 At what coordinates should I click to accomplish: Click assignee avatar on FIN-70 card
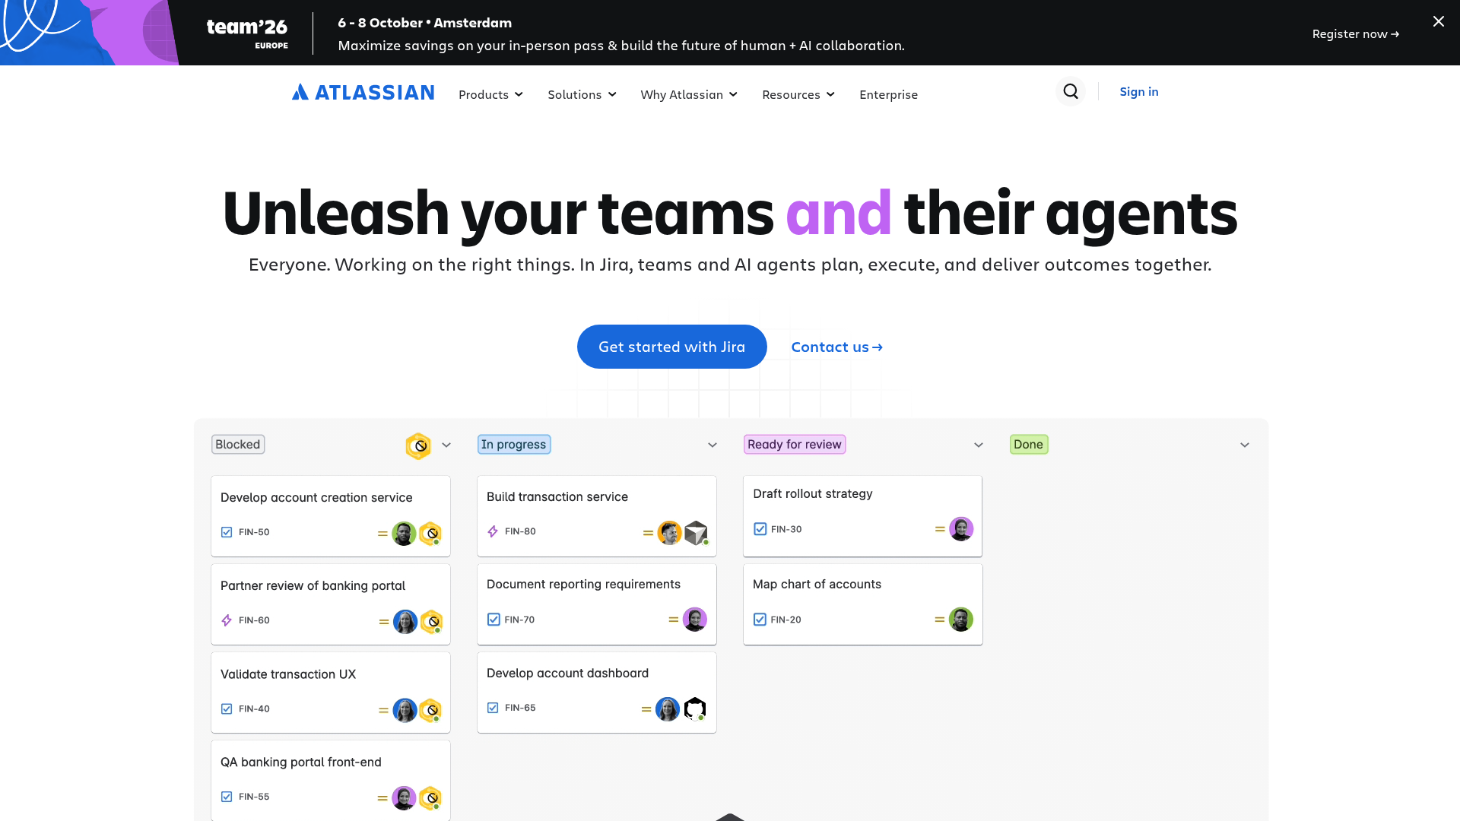(694, 619)
